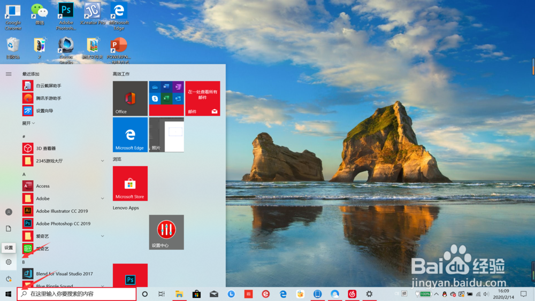Open the Office apps group tile

click(x=166, y=98)
